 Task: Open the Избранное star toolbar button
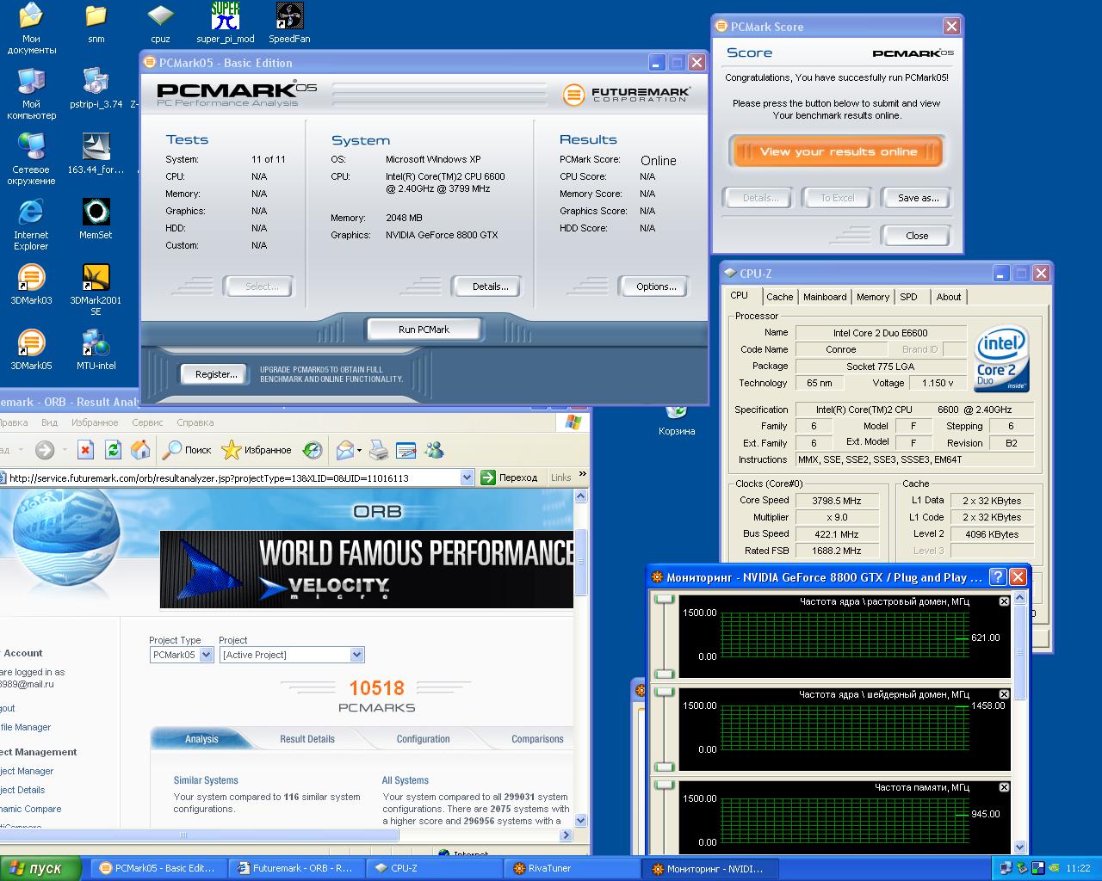[257, 450]
